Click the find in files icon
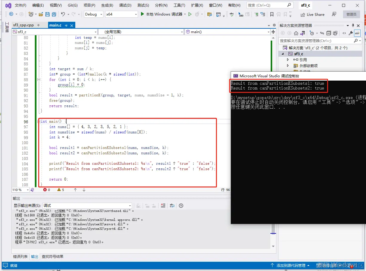This screenshot has width=366, height=271. coord(209,14)
